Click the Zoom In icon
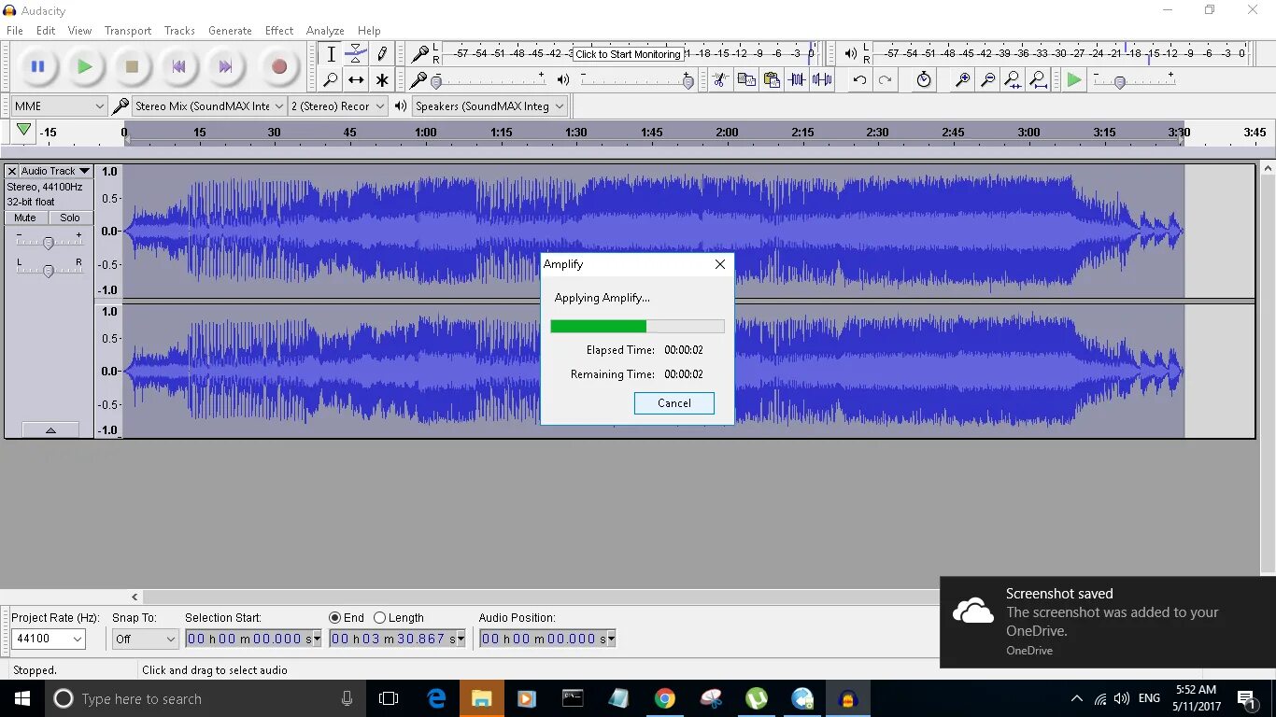 point(962,80)
